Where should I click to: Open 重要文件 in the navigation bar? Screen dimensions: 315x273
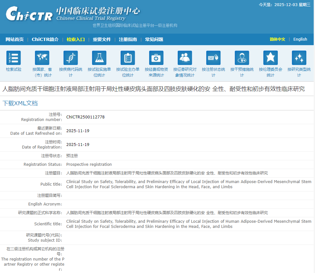pyautogui.click(x=102, y=39)
